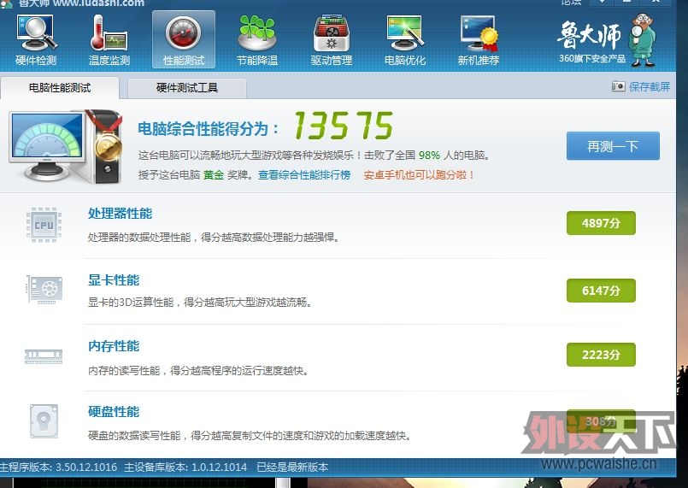Click the description line 显卡的3D运算性能
This screenshot has width=688, height=488.
pos(200,303)
